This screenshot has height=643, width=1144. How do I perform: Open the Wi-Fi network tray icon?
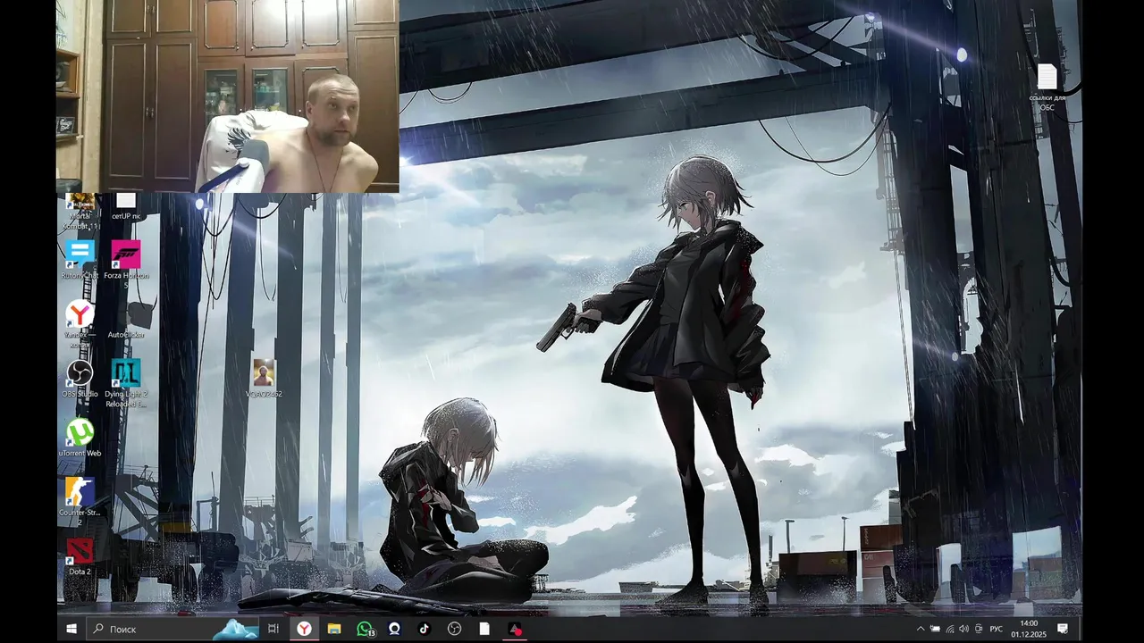coord(949,629)
